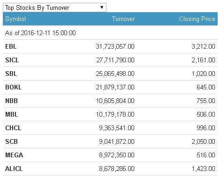Select SICL closing price 2,161.00
Screen dimensions: 220x177
coord(203,60)
